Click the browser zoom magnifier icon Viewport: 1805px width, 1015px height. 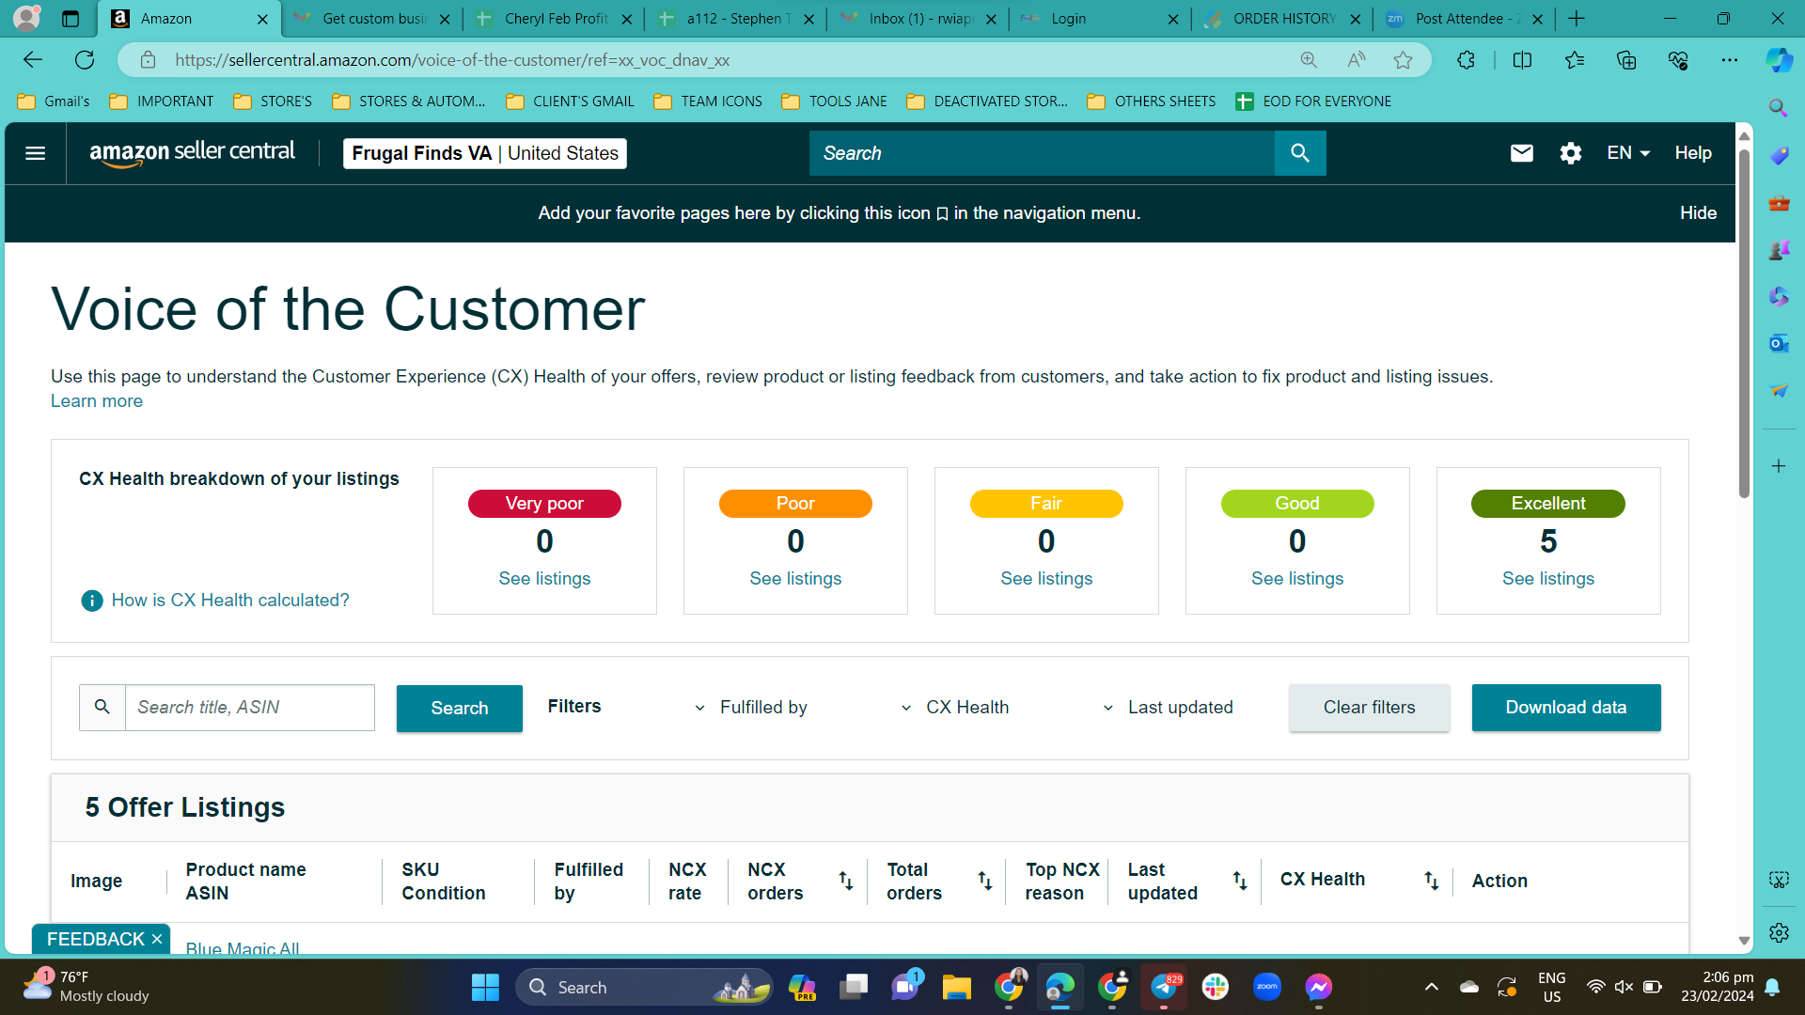[x=1309, y=60]
